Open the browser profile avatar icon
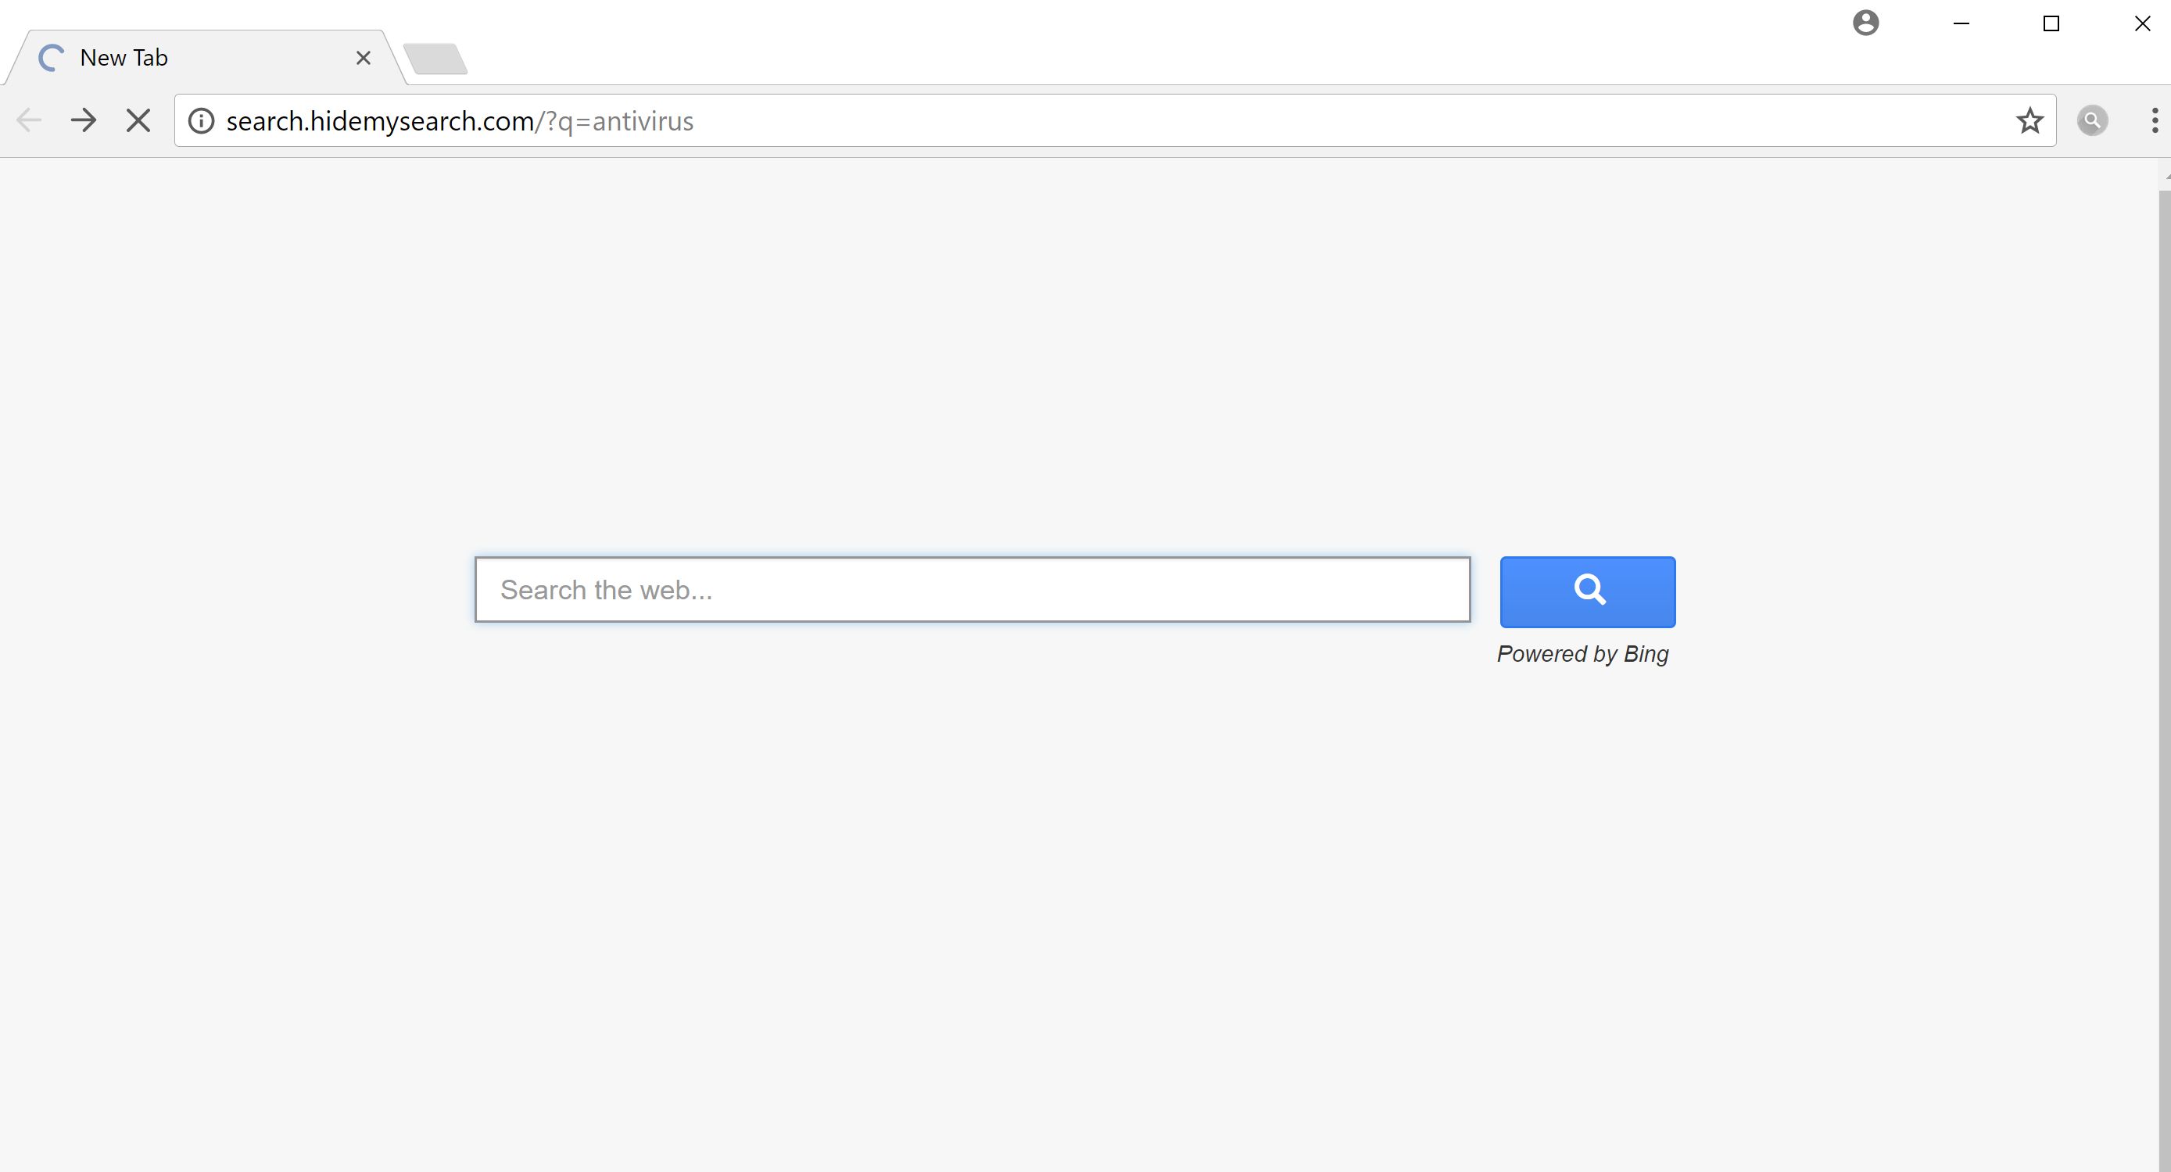This screenshot has width=2171, height=1172. tap(1866, 23)
